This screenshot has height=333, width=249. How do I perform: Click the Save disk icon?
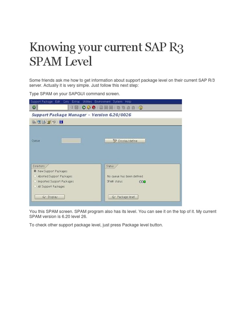point(77,107)
